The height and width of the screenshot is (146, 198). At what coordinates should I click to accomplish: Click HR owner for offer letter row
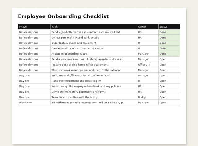pos(148,32)
